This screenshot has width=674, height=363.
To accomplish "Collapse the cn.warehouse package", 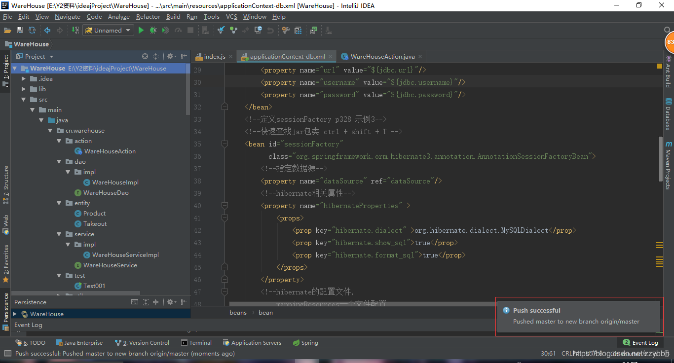I will click(x=50, y=130).
